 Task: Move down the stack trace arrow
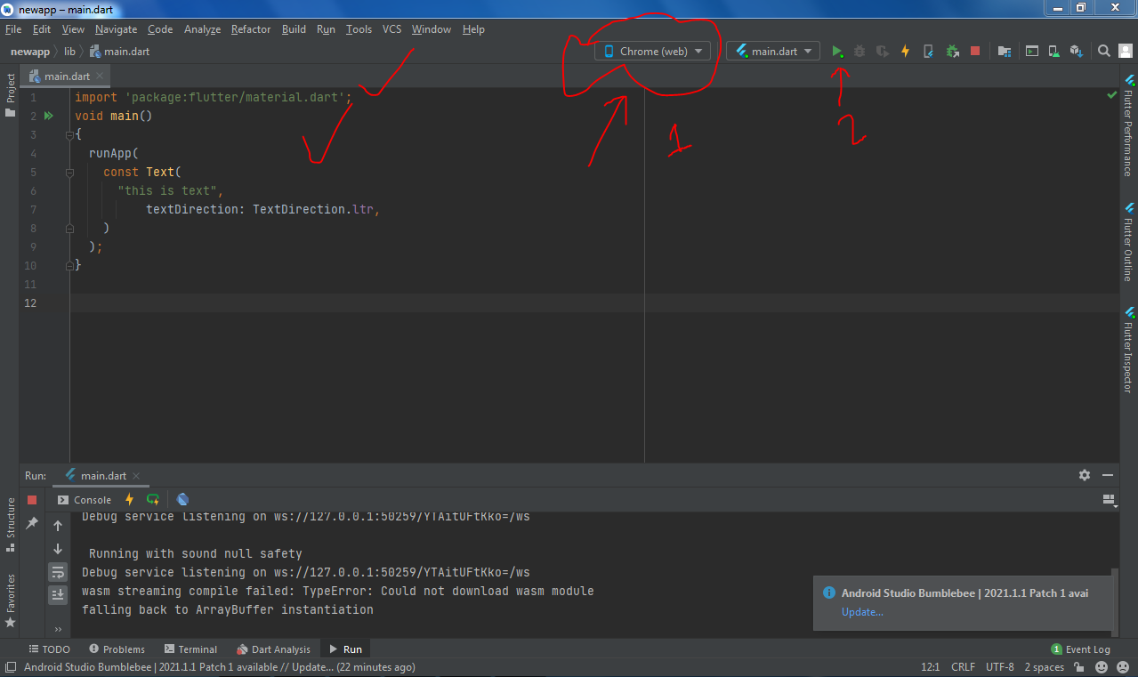(58, 549)
